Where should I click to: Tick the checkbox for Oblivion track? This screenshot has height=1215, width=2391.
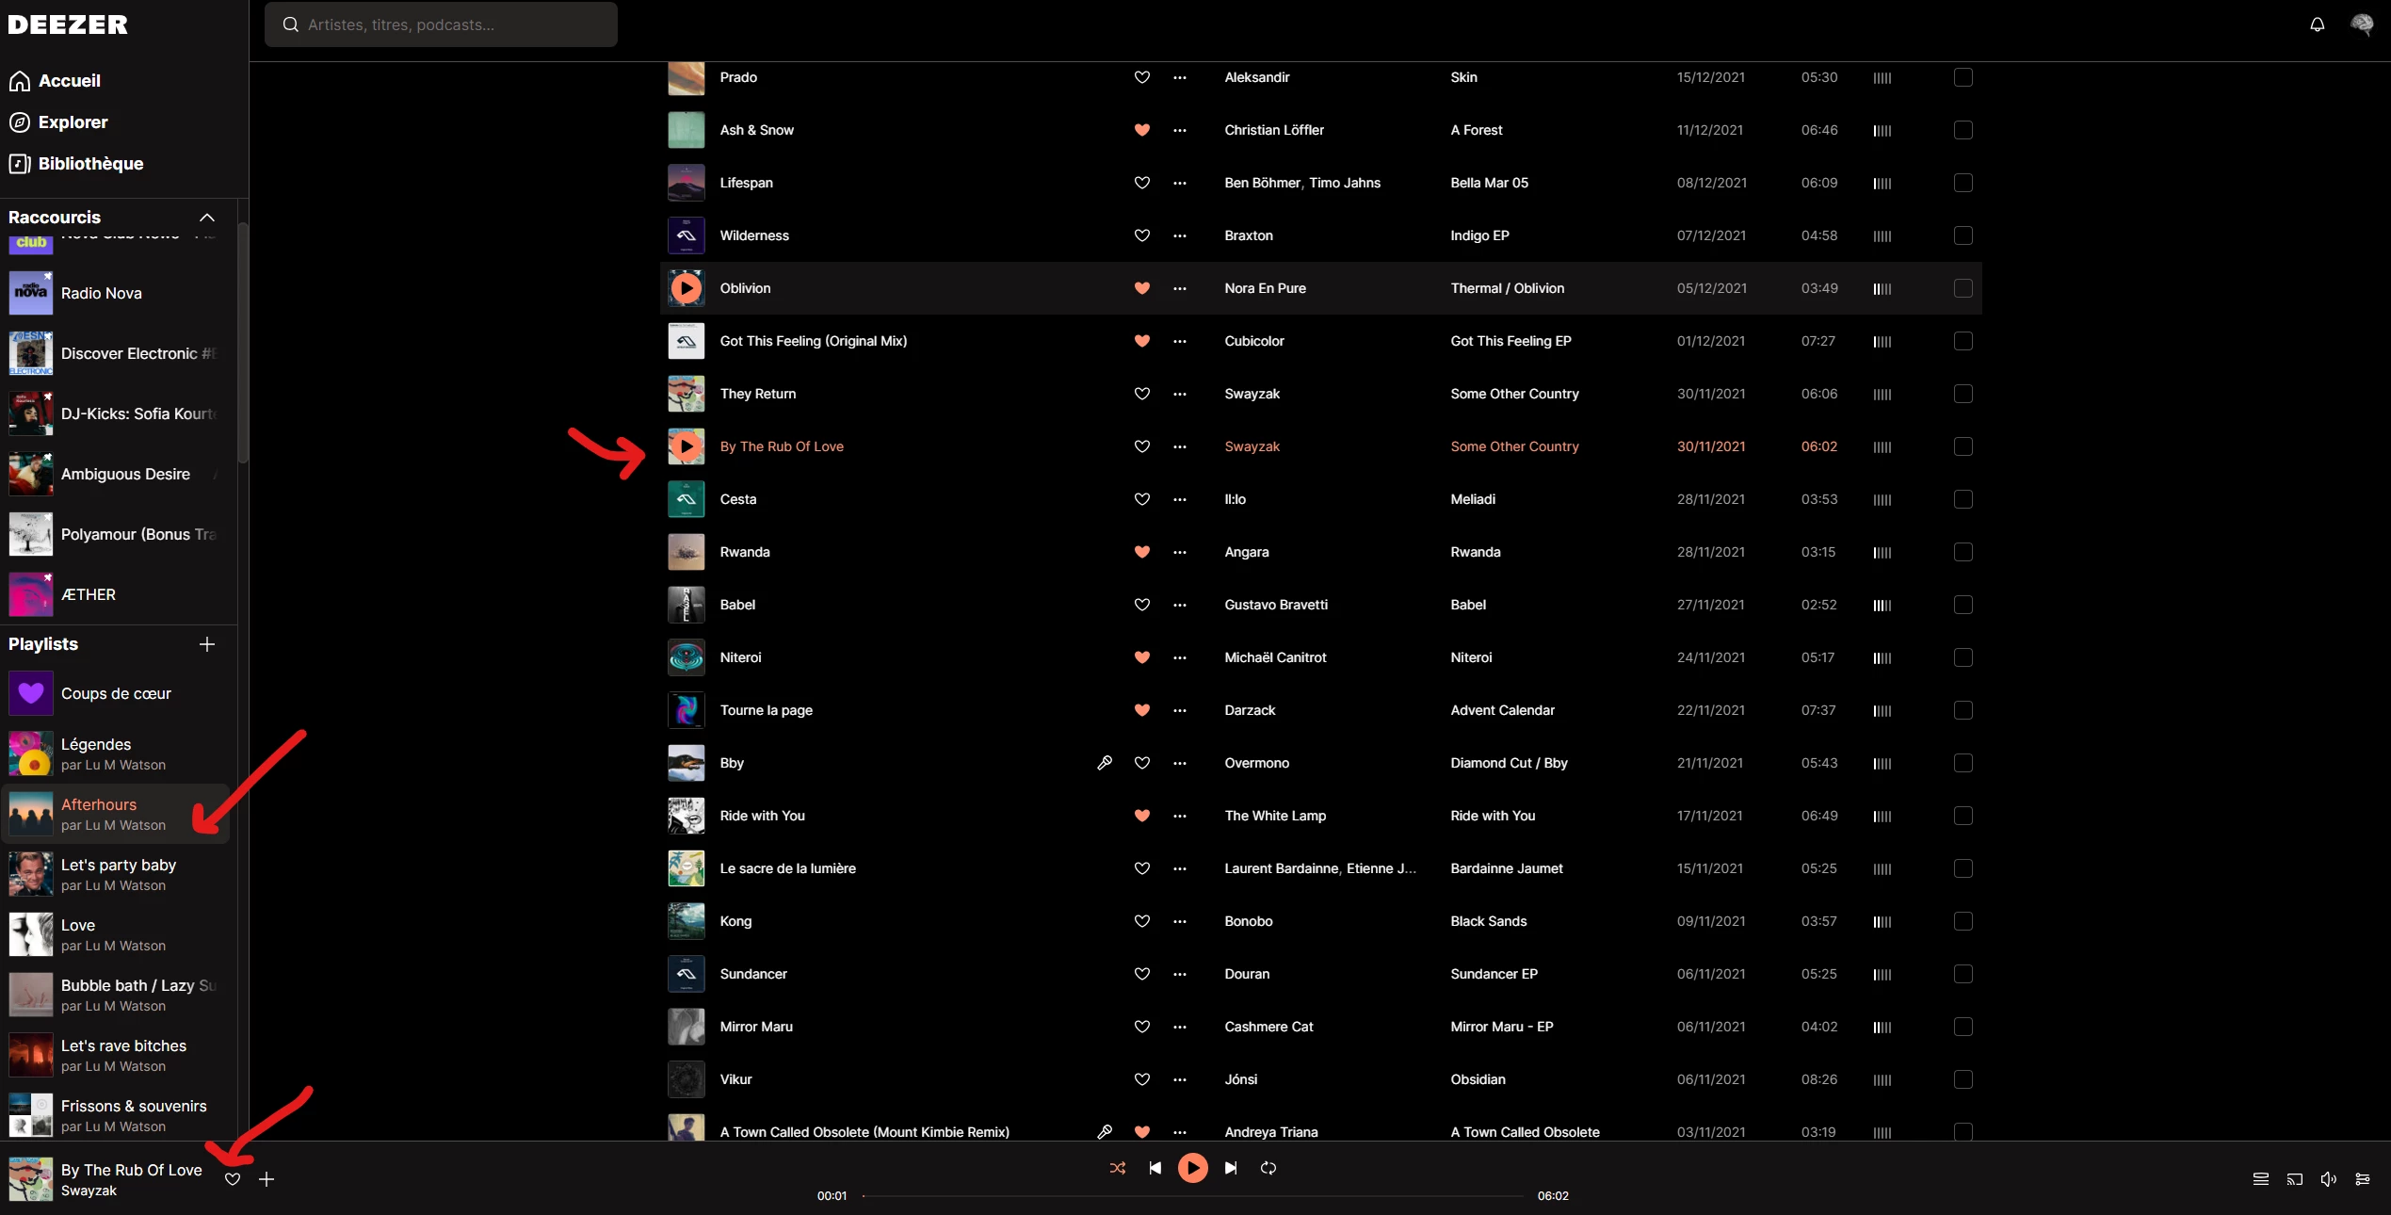pos(1963,288)
